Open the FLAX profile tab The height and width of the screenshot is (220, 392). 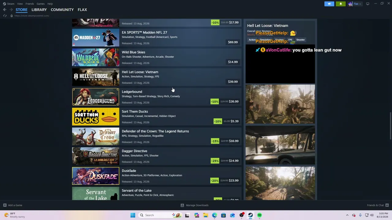pyautogui.click(x=82, y=10)
